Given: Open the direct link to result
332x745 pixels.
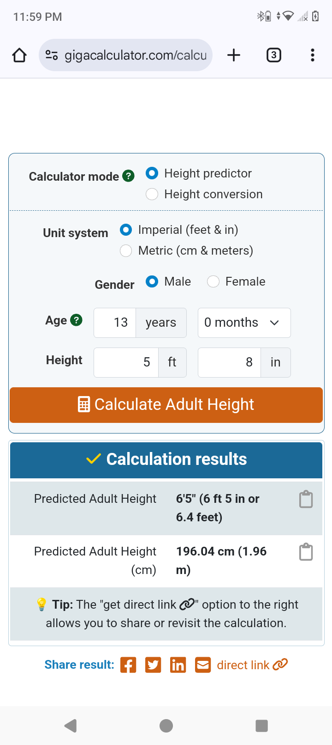Looking at the screenshot, I should (x=252, y=665).
